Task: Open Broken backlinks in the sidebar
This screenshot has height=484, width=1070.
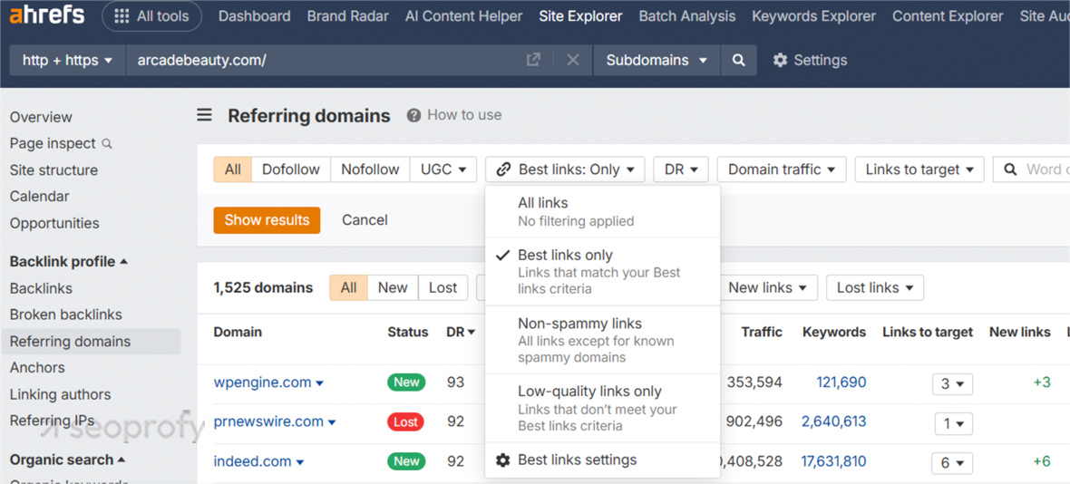Action: coord(66,315)
